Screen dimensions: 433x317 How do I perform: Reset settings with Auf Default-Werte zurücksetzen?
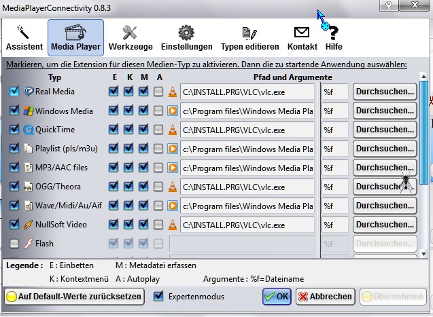click(74, 296)
